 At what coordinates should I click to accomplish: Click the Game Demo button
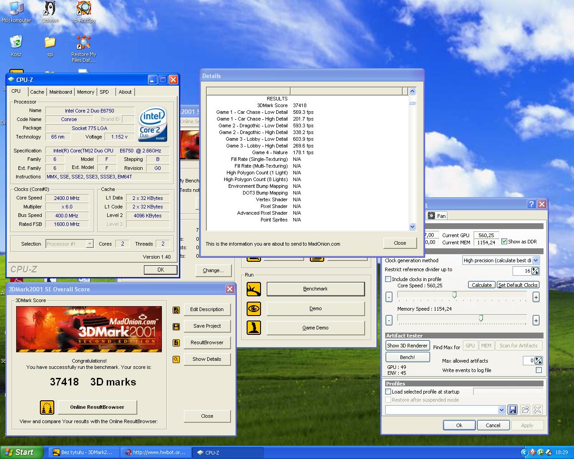(x=316, y=328)
